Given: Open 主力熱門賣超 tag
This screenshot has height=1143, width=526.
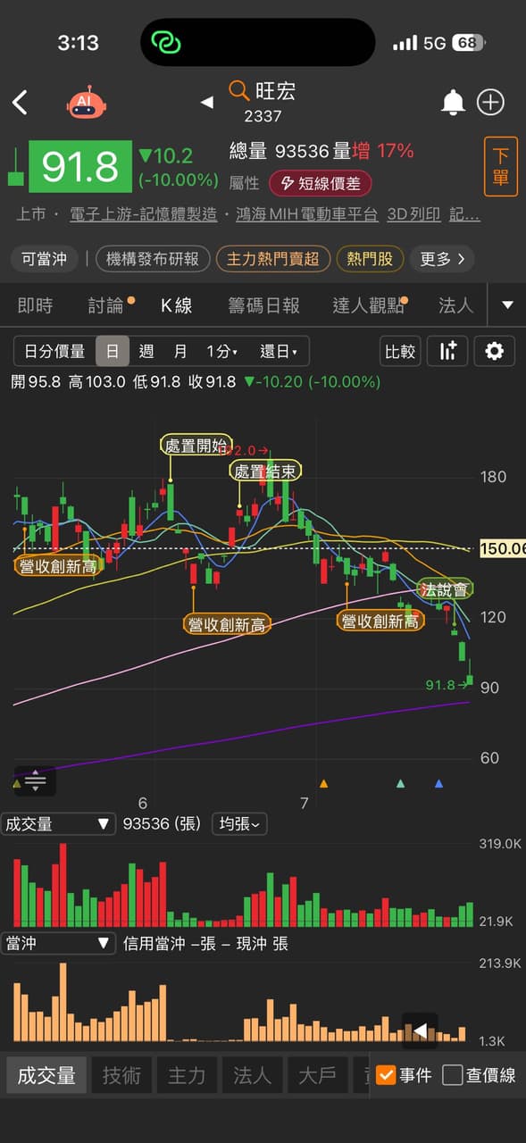Looking at the screenshot, I should [273, 259].
